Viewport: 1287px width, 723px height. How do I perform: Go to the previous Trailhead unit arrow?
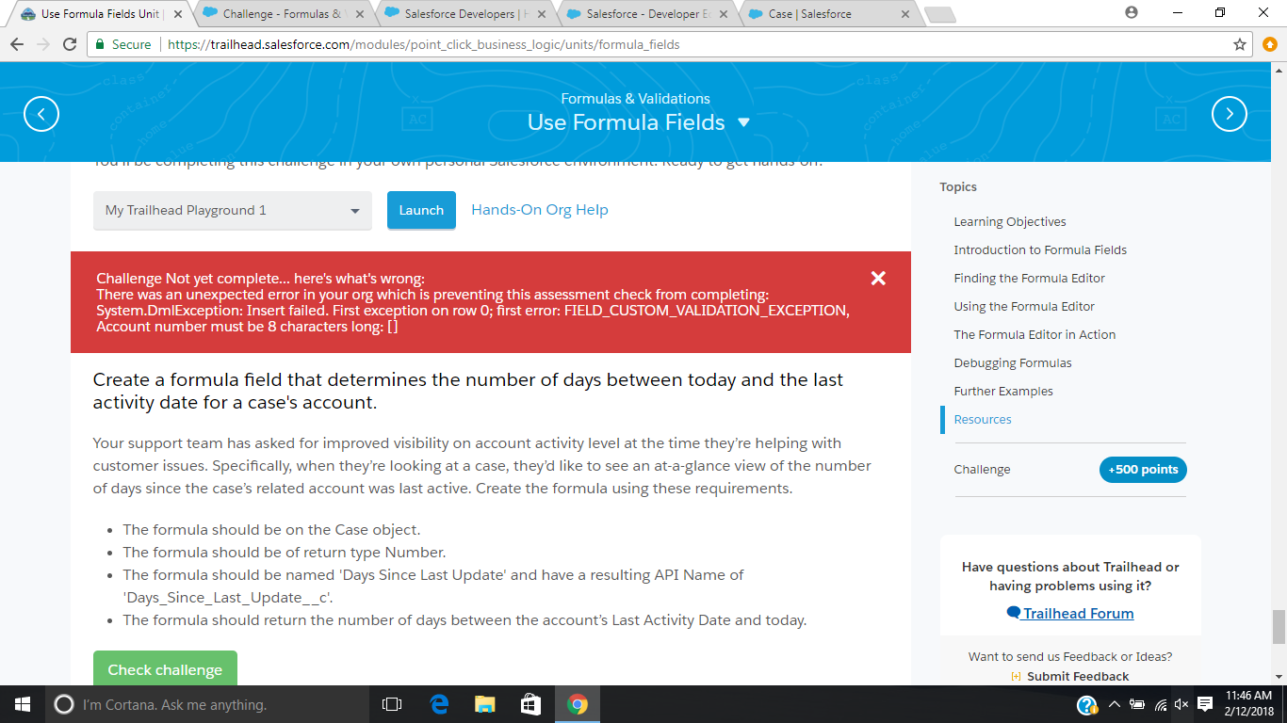click(x=41, y=114)
